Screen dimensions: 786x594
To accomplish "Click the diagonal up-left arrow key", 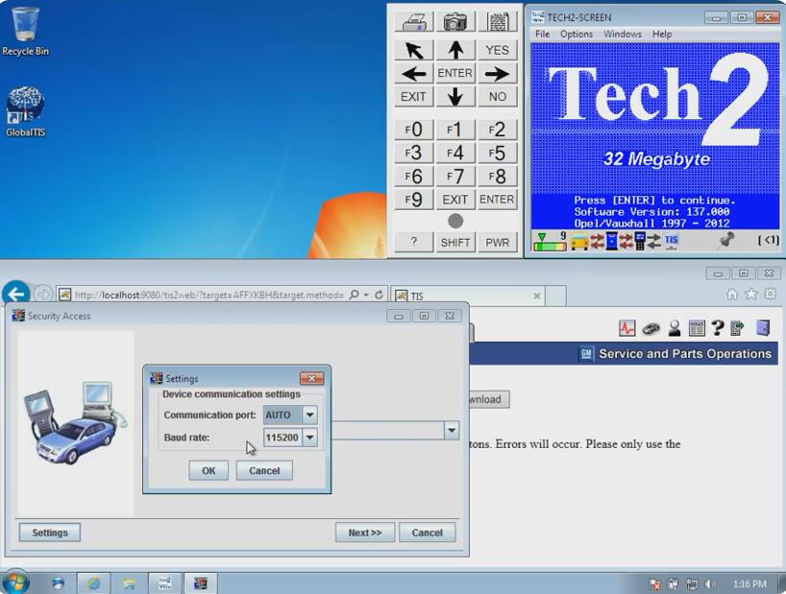I will pos(413,51).
